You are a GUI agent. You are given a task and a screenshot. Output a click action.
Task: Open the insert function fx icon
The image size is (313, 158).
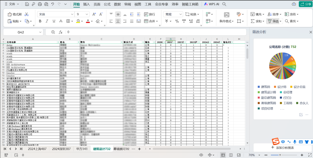61,32
